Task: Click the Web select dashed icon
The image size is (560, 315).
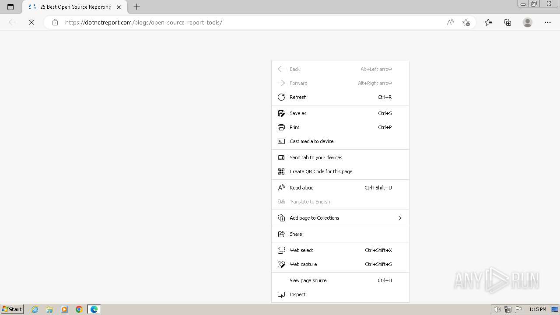Action: click(281, 250)
